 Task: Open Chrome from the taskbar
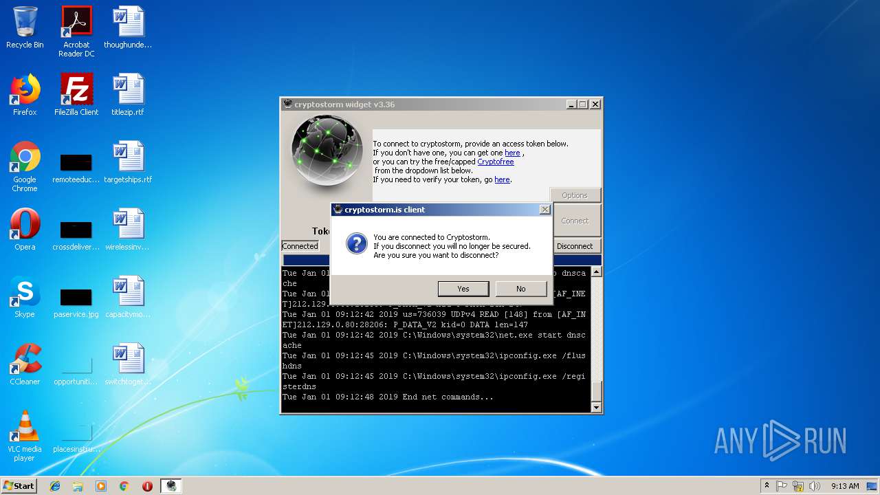[124, 486]
